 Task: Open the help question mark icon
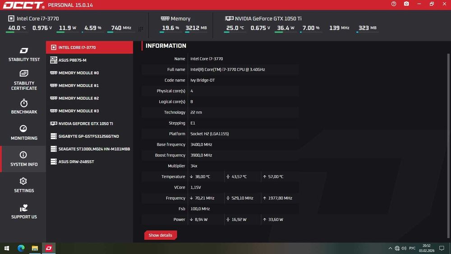pyautogui.click(x=393, y=4)
